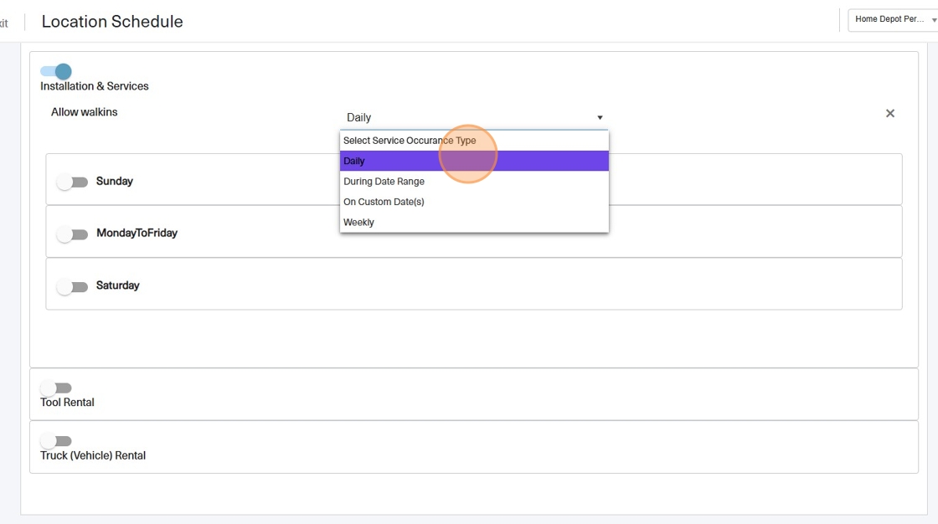Click the occurrence type dropdown arrow
Screen dimensions: 938x524
click(x=600, y=118)
